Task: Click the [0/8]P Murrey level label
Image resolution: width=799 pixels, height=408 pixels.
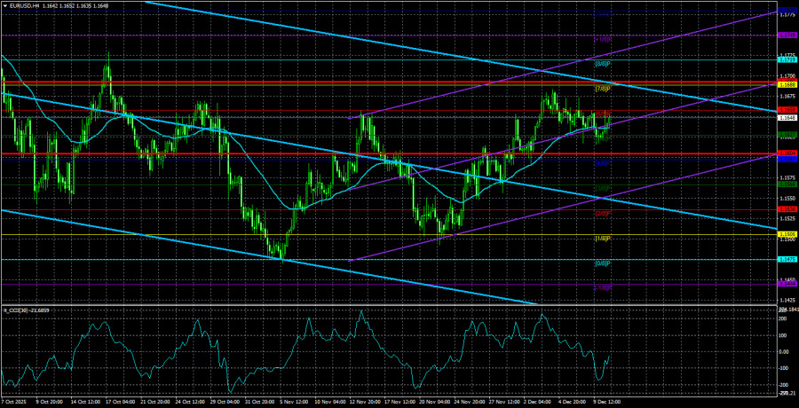Action: pos(603,263)
